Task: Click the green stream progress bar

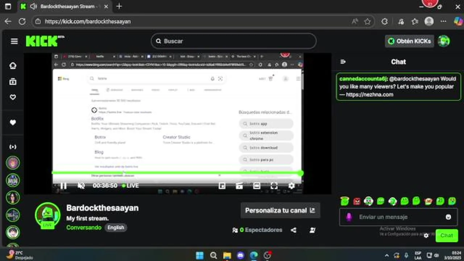Action: 176,173
